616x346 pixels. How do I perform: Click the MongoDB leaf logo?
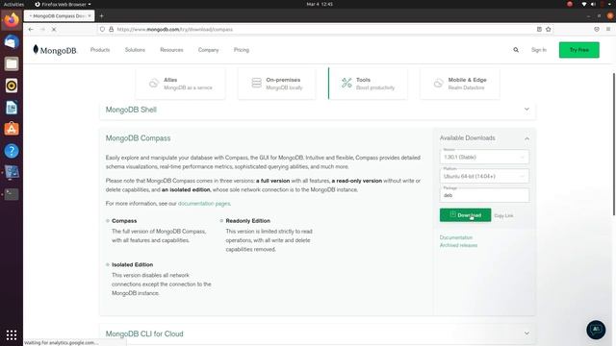coord(55,50)
